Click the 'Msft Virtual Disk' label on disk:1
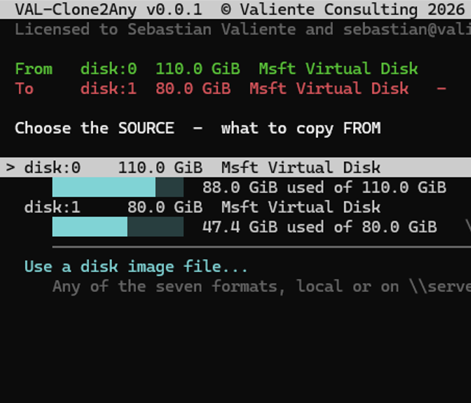The height and width of the screenshot is (403, 471). (301, 207)
